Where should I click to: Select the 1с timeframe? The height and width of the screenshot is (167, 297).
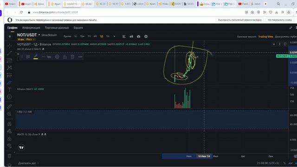click(75, 36)
